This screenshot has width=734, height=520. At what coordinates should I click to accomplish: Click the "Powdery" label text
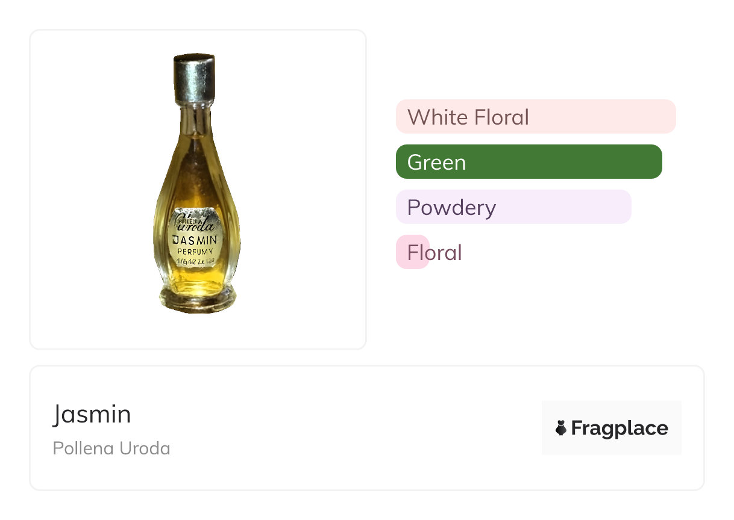451,207
